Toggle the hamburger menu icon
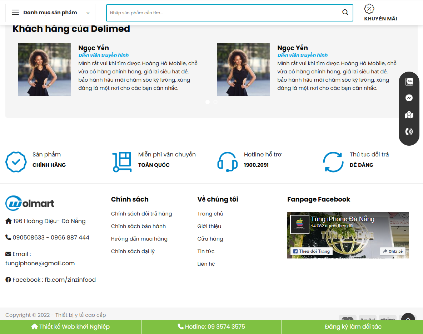Screen dimensions: 423x334 point(15,12)
